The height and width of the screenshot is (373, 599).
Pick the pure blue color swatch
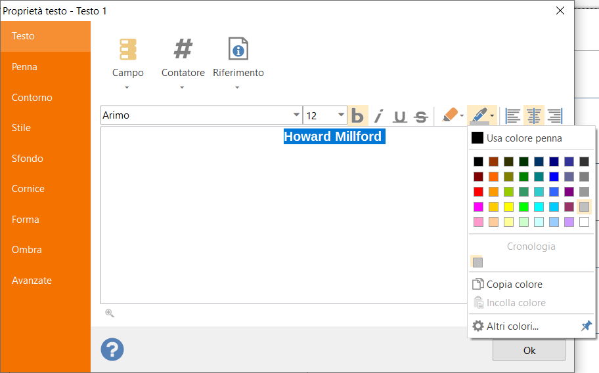pyautogui.click(x=554, y=176)
